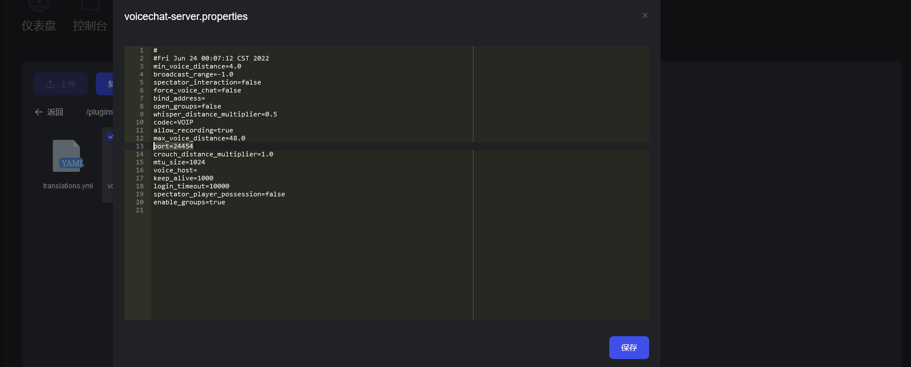Click the upload arrow icon
Screen dimensions: 911x367
point(50,84)
